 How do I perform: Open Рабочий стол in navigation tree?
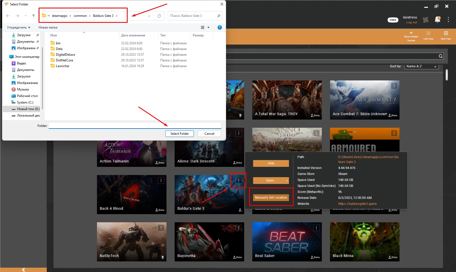pyautogui.click(x=24, y=96)
